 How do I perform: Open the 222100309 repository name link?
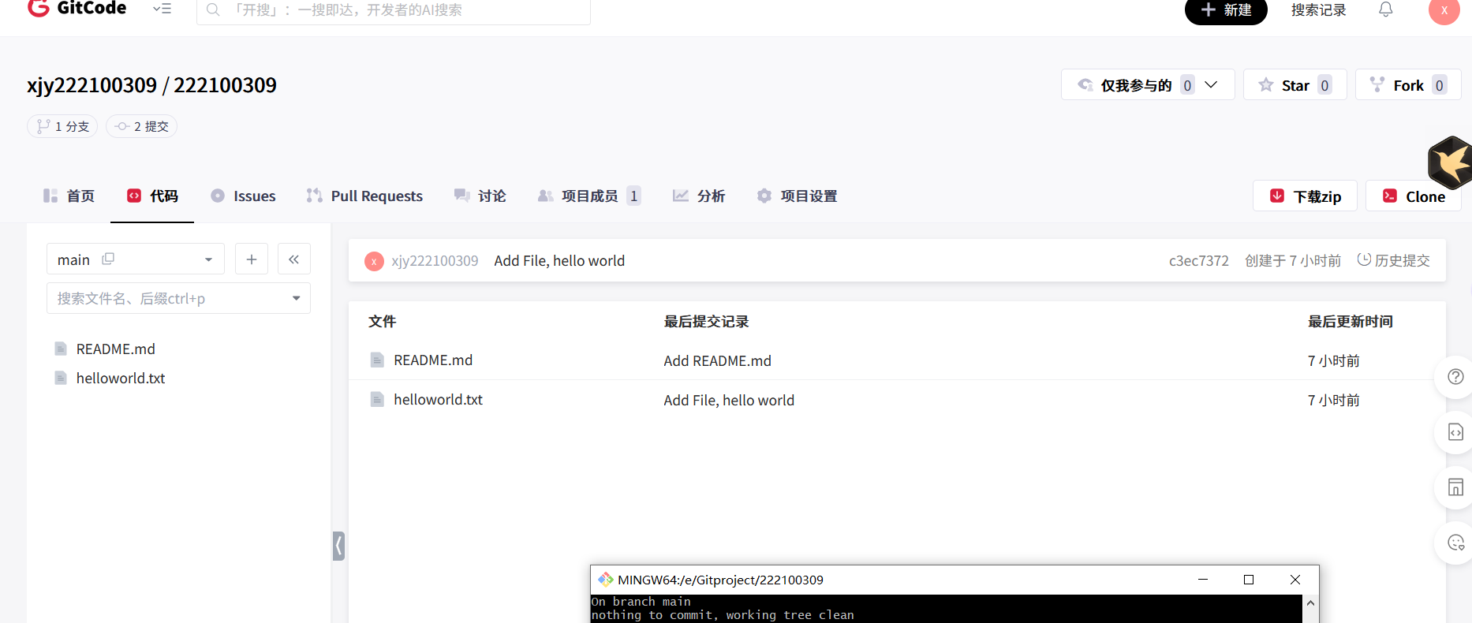coord(225,85)
